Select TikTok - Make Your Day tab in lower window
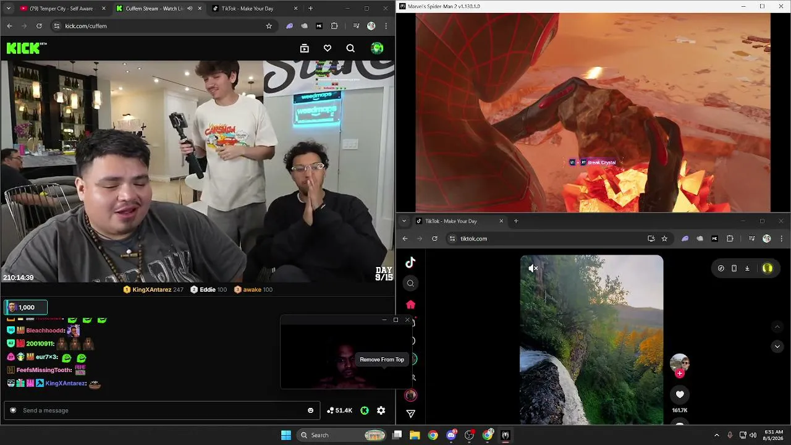This screenshot has height=445, width=791. 459,221
